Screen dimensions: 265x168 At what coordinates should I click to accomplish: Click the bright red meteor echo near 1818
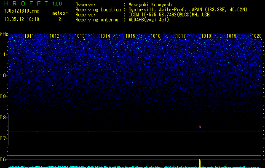pos(200,127)
